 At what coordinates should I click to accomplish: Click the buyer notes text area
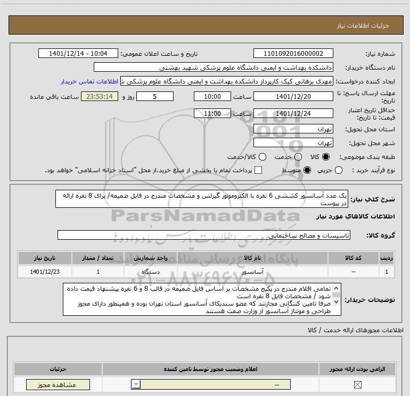[x=202, y=299]
